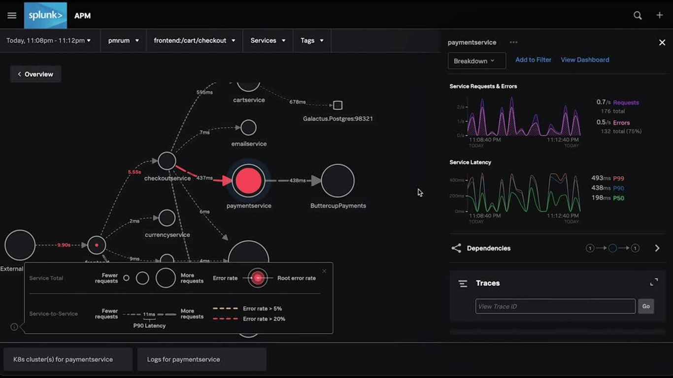Click the APM menu label
The width and height of the screenshot is (673, 378).
point(82,15)
